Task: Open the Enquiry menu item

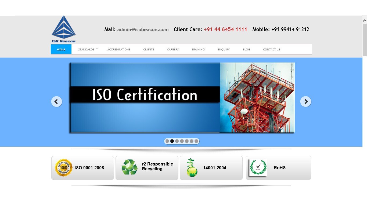Action: [224, 49]
